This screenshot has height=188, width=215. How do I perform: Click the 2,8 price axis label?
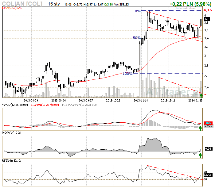[x=206, y=66]
